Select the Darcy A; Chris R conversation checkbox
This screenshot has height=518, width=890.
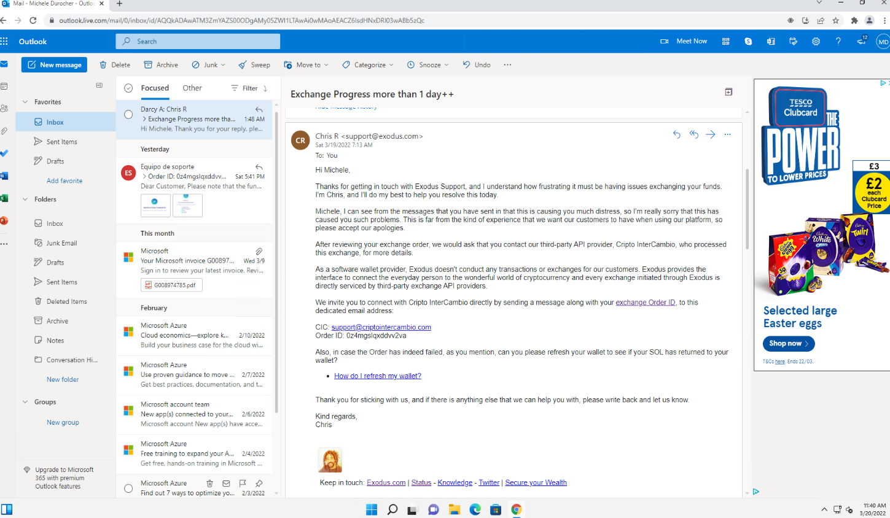pos(128,114)
